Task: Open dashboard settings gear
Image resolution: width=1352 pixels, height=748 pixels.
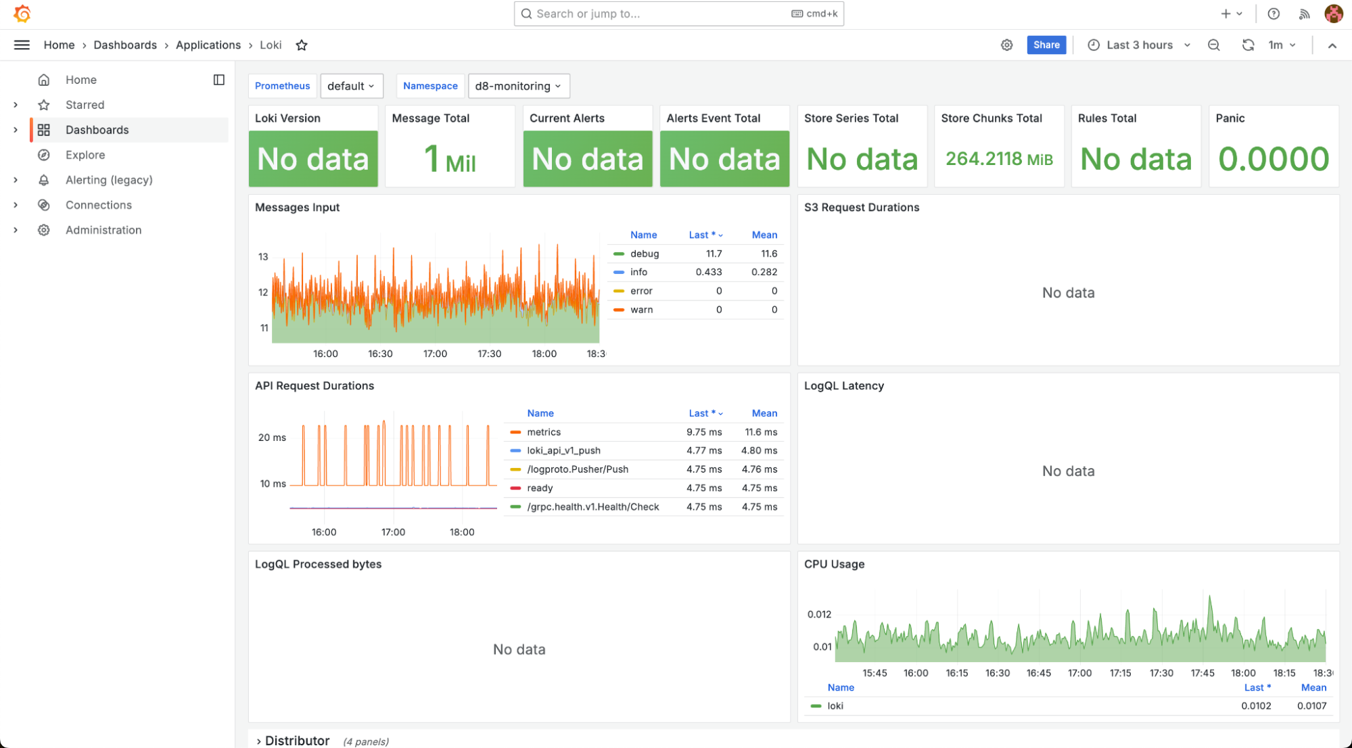Action: click(x=1006, y=45)
